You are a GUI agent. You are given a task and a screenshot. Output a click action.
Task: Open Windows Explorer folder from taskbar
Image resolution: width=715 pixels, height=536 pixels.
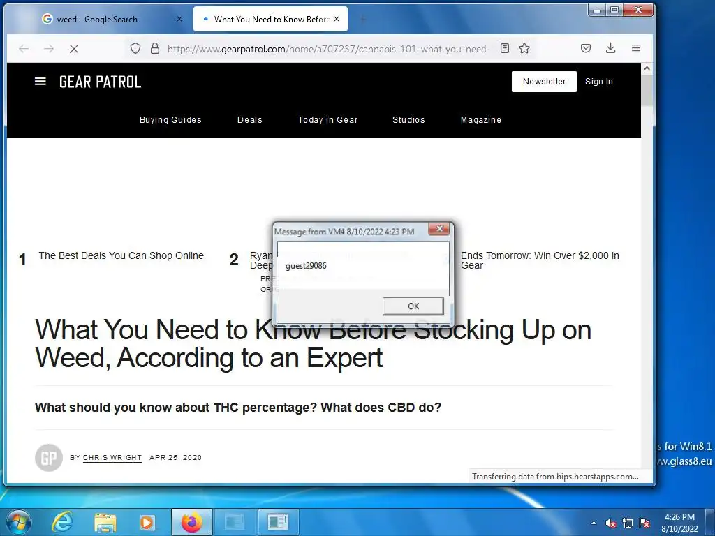coord(105,522)
